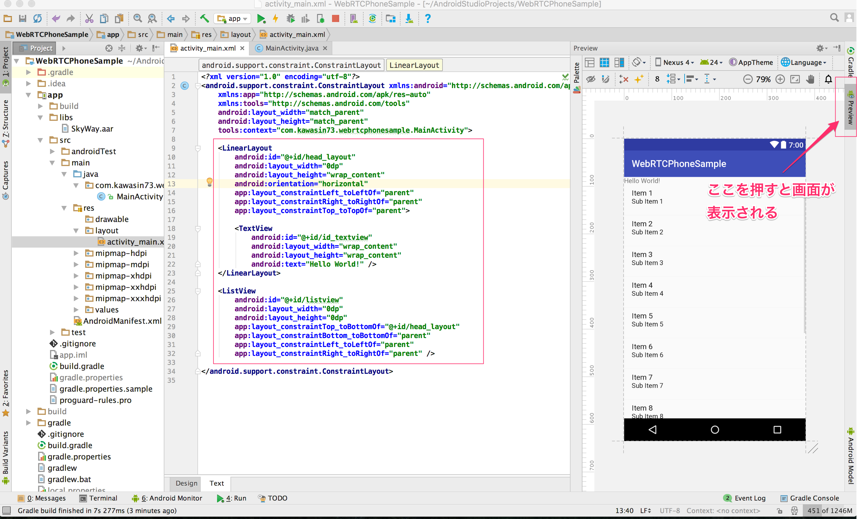Toggle show blueprint and design surfaces view
Image resolution: width=857 pixels, height=519 pixels.
point(619,62)
